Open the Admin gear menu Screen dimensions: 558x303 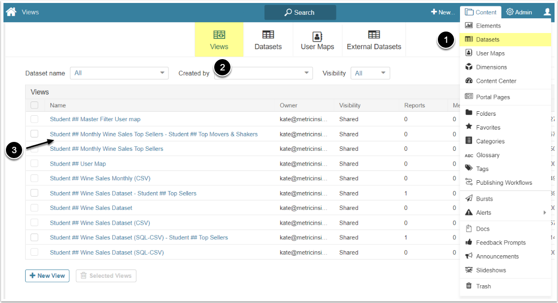coord(519,12)
